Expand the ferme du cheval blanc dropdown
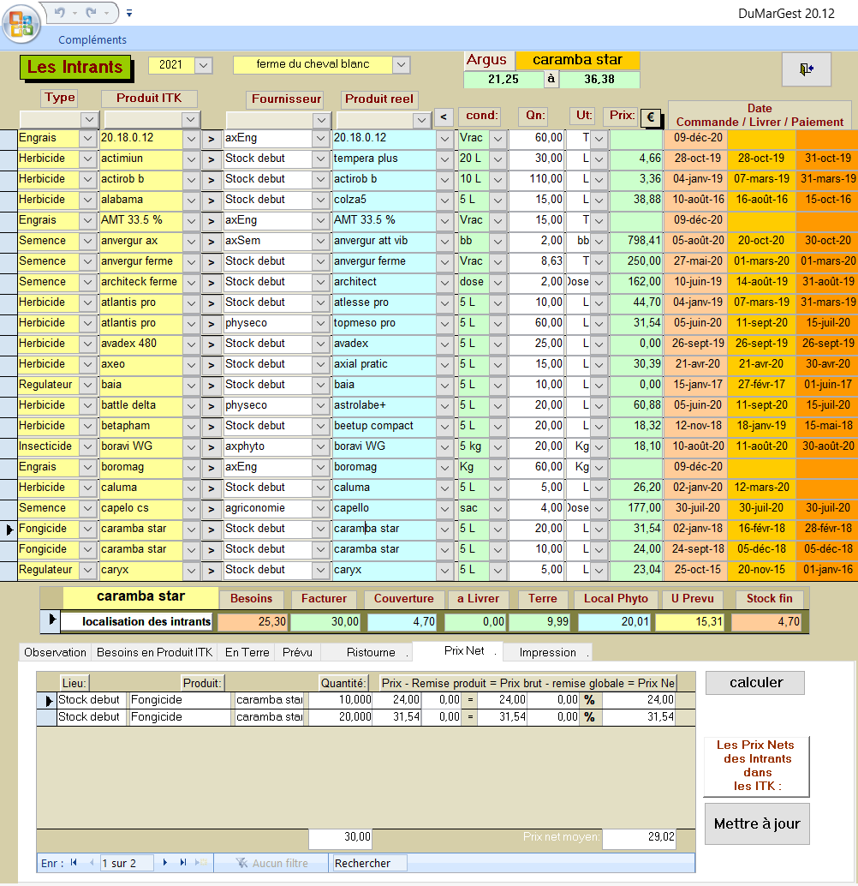The image size is (858, 886). (401, 65)
